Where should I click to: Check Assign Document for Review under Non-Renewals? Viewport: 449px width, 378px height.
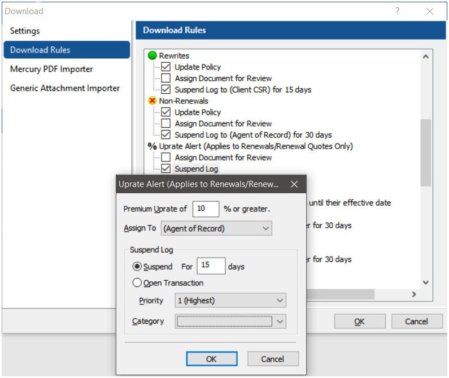(166, 123)
